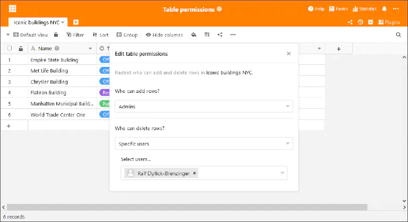Viewport: 408px width, 222px height.
Task: Open Filter options
Action: [x=75, y=35]
